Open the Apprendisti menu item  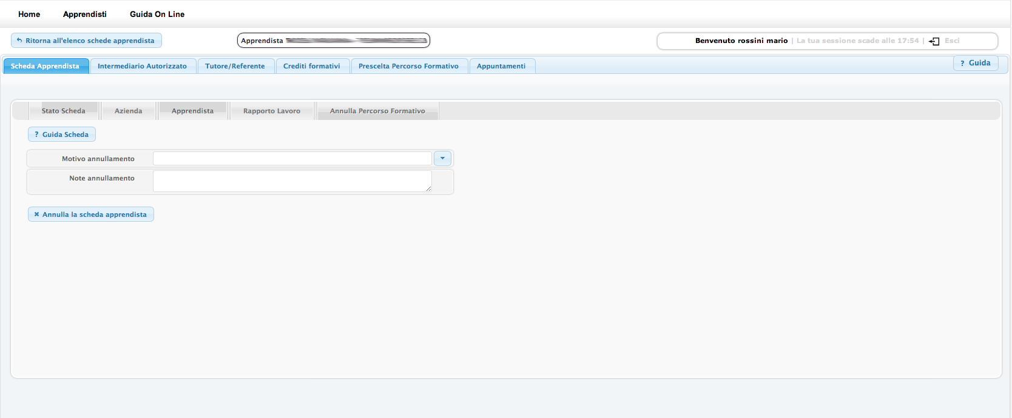[84, 14]
